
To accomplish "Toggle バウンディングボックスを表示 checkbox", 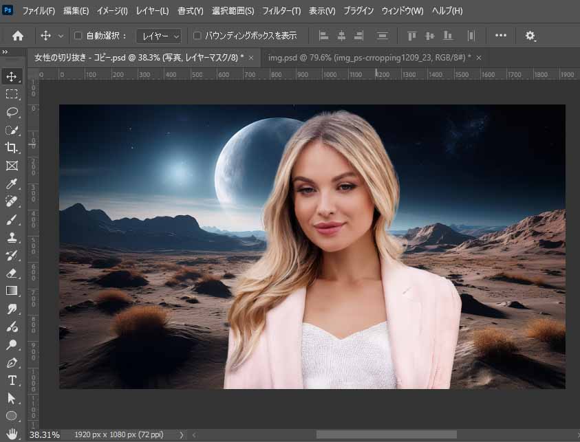I will pos(197,36).
